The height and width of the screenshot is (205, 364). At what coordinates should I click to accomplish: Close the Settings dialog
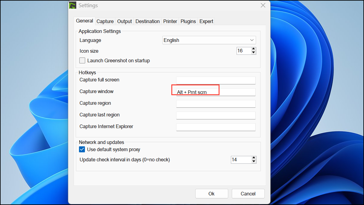pos(263,5)
